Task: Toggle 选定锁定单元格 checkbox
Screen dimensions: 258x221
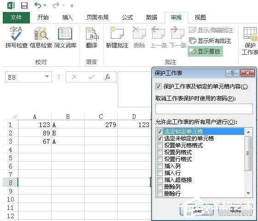Action: click(x=160, y=131)
